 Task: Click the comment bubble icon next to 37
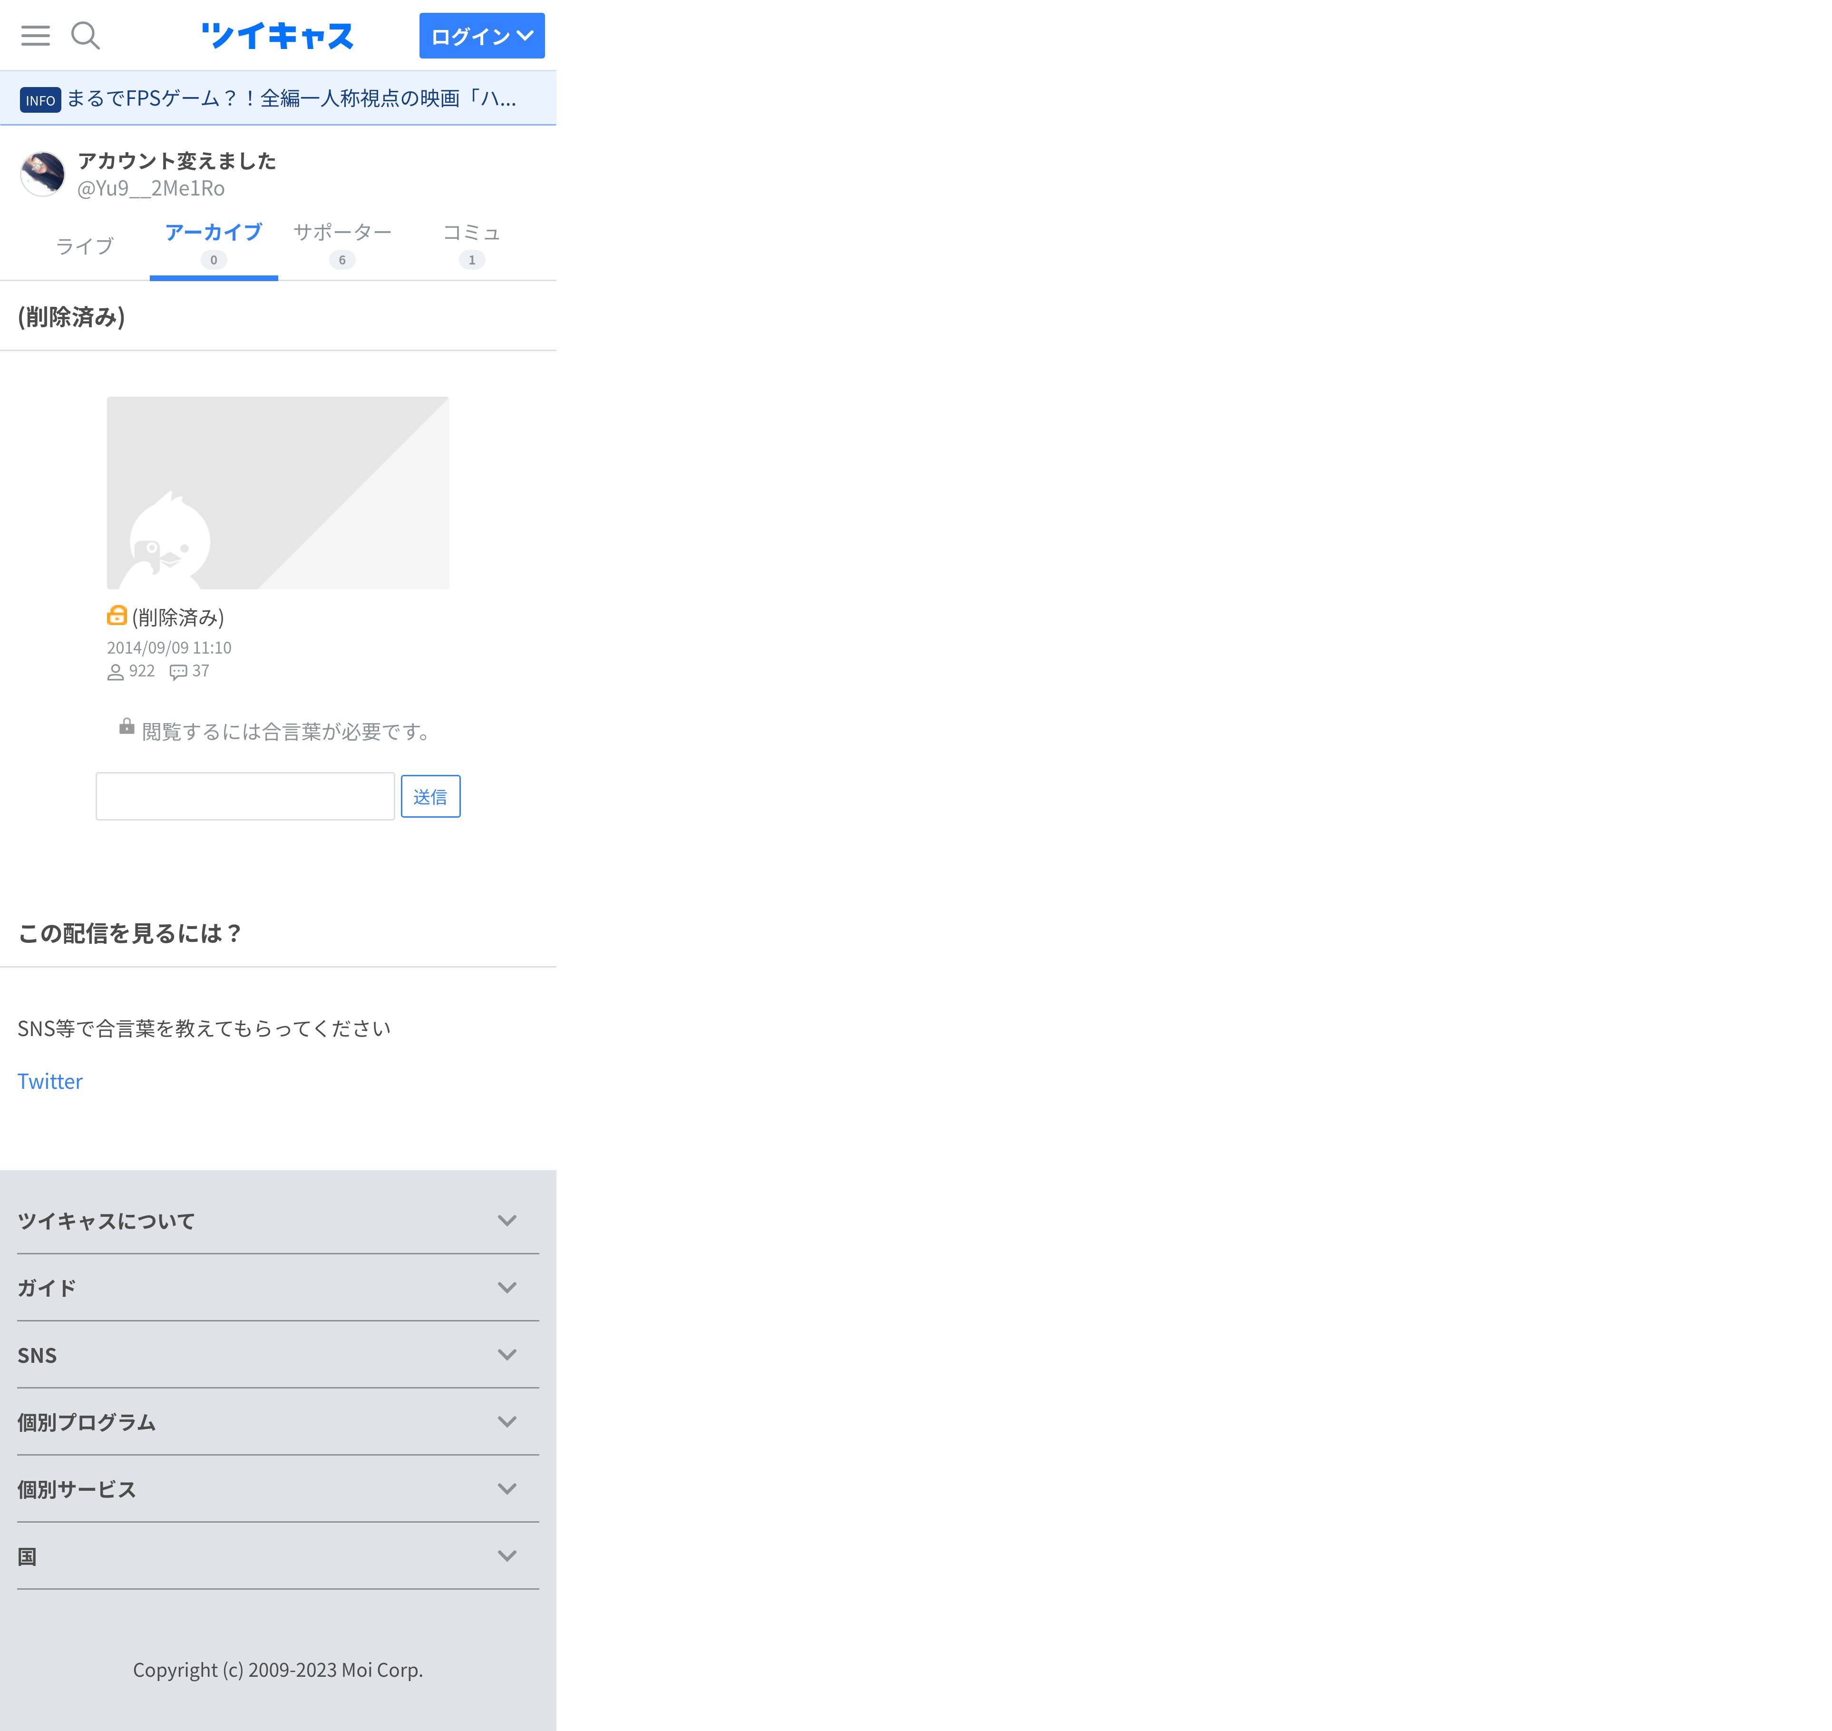point(179,672)
